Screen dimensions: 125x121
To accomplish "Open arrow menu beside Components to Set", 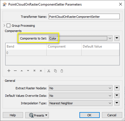I will coord(117,38).
